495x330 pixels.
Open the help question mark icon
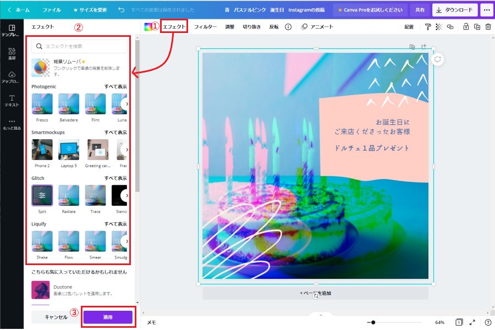[488, 322]
